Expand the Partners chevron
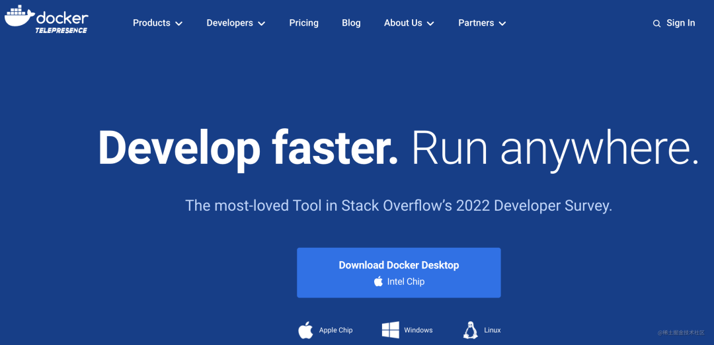714x345 pixels. tap(502, 24)
